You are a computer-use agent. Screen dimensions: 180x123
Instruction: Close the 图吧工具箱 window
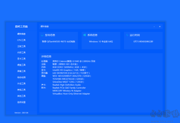coord(160,26)
